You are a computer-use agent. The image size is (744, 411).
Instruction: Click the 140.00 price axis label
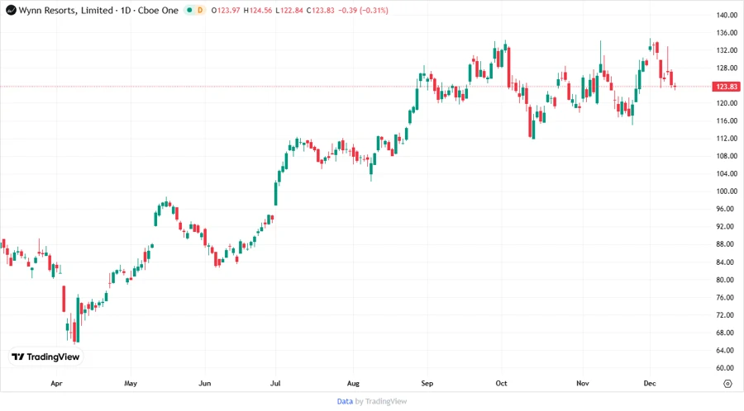727,15
